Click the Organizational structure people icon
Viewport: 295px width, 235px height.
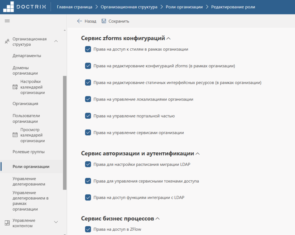(x=7, y=41)
